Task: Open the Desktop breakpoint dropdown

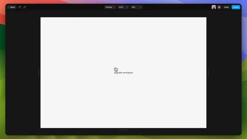Action: pos(110,7)
